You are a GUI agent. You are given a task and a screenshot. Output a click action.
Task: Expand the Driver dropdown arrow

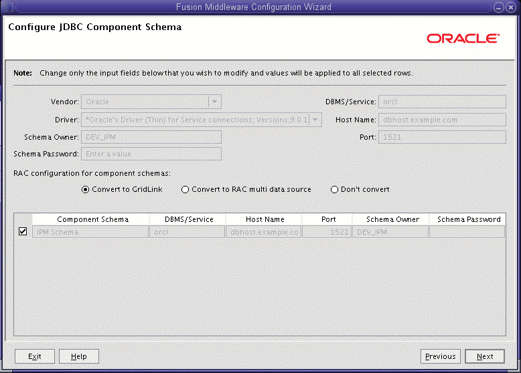click(x=315, y=120)
